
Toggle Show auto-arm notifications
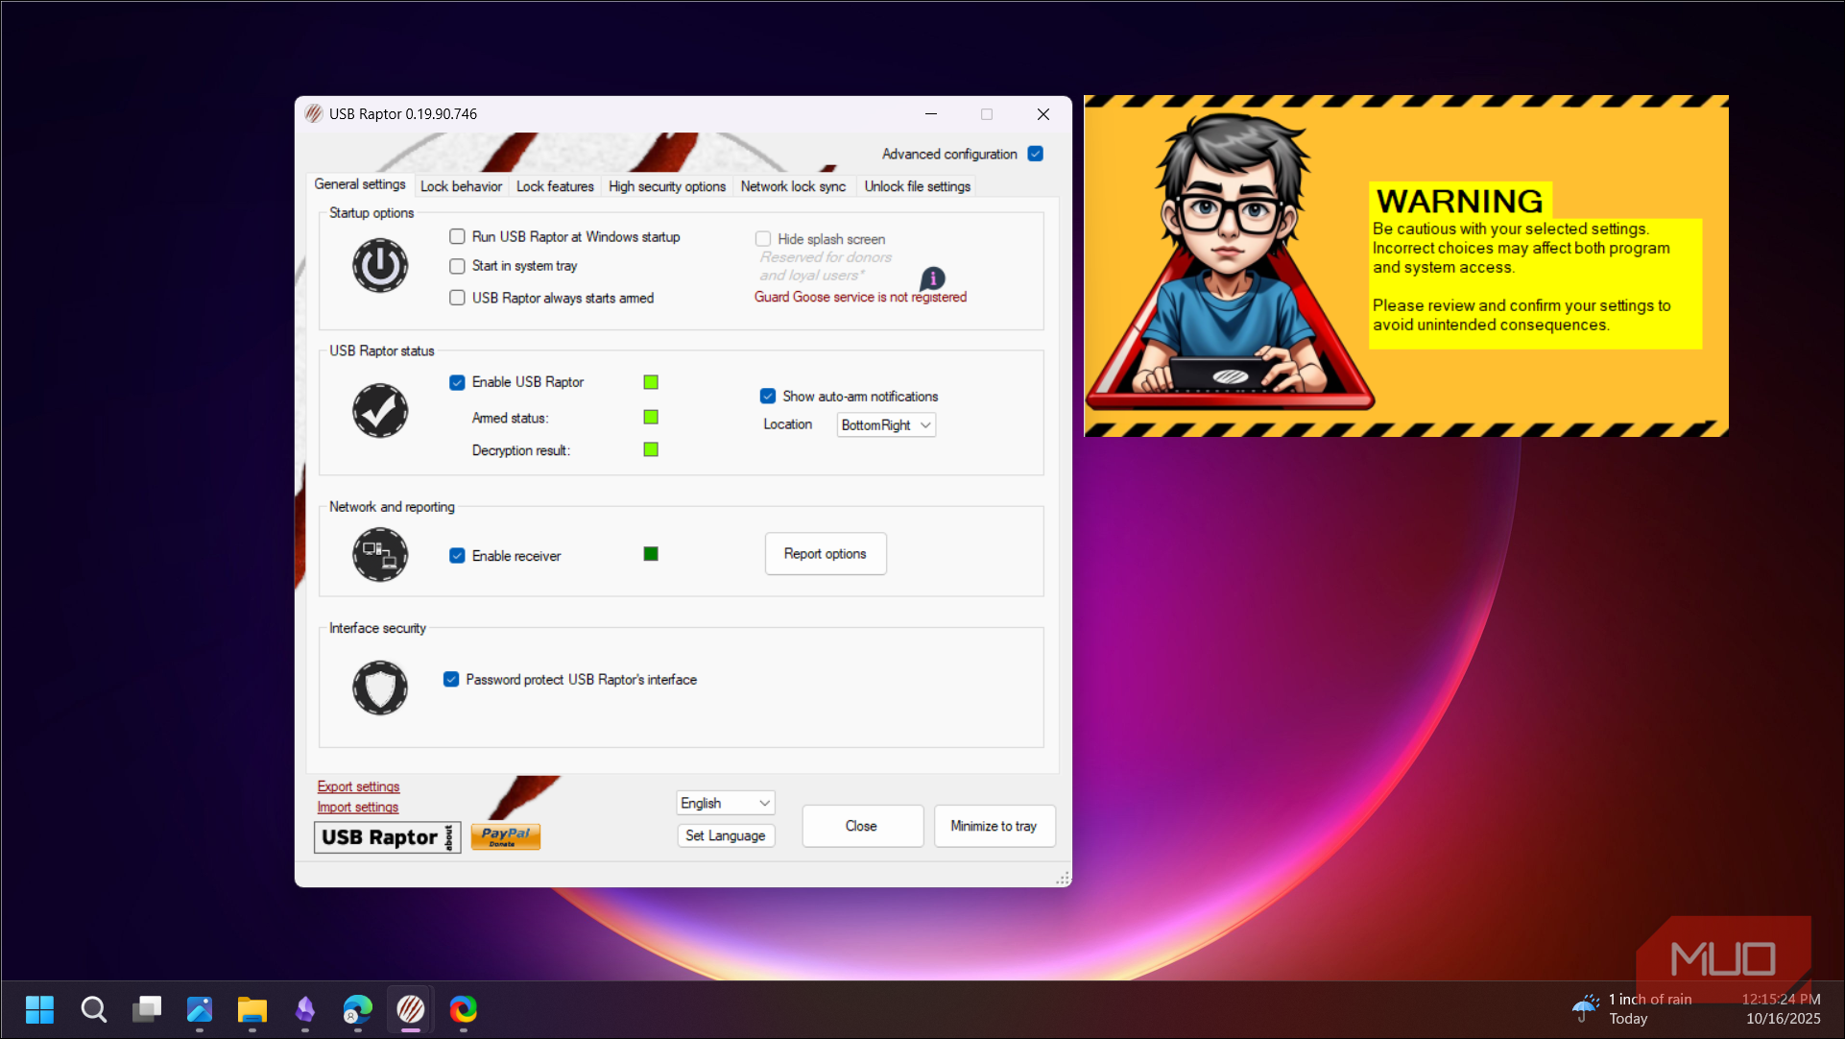pyautogui.click(x=768, y=396)
